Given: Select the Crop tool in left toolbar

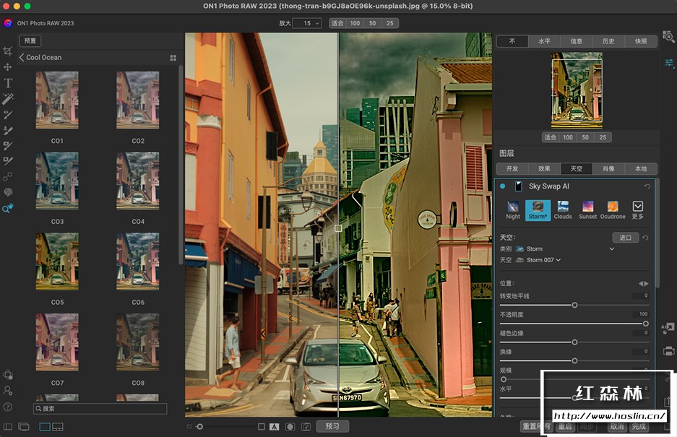Looking at the screenshot, I should point(9,51).
